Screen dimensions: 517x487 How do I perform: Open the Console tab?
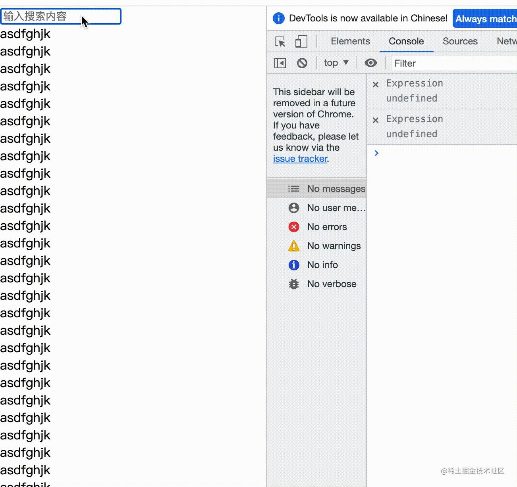tap(406, 41)
